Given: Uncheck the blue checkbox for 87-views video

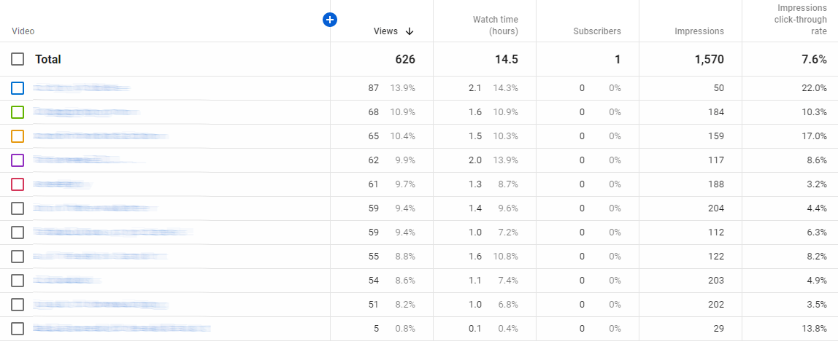Looking at the screenshot, I should [x=18, y=88].
